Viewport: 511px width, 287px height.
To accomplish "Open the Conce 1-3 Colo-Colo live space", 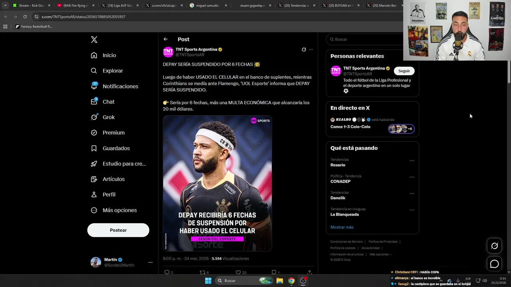I will tap(350, 127).
